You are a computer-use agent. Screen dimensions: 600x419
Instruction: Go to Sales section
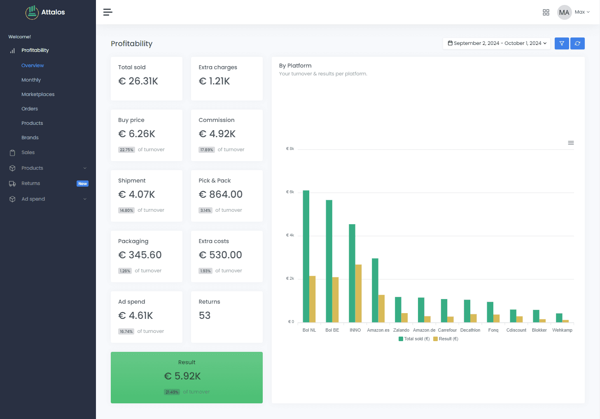click(28, 152)
